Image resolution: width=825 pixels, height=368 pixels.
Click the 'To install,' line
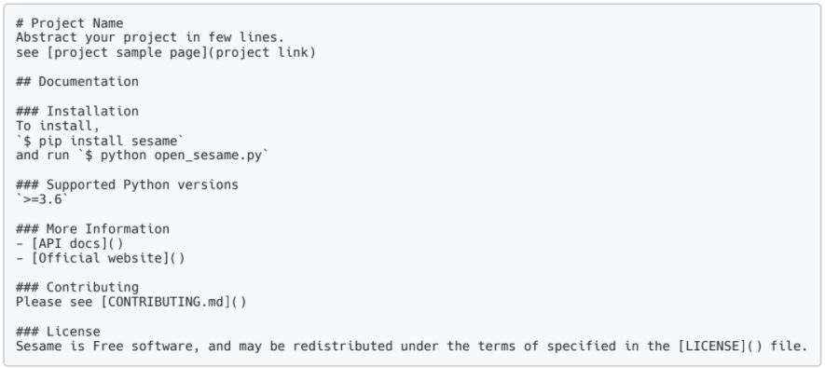[58, 126]
